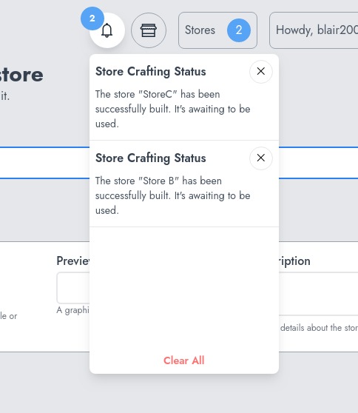Click empty space in notification panel

pos(183,287)
